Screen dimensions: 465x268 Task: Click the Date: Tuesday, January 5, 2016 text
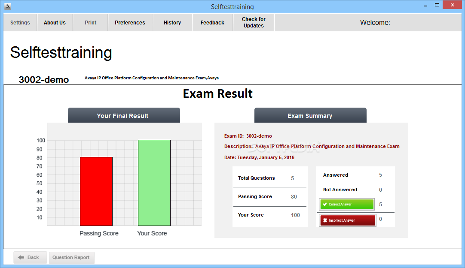click(259, 157)
